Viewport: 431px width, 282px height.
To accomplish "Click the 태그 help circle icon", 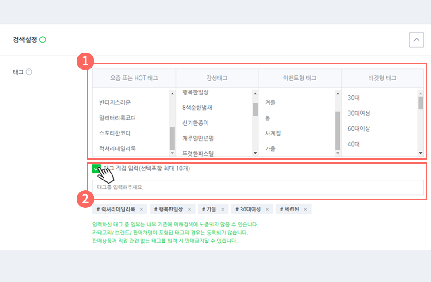I will coord(29,72).
